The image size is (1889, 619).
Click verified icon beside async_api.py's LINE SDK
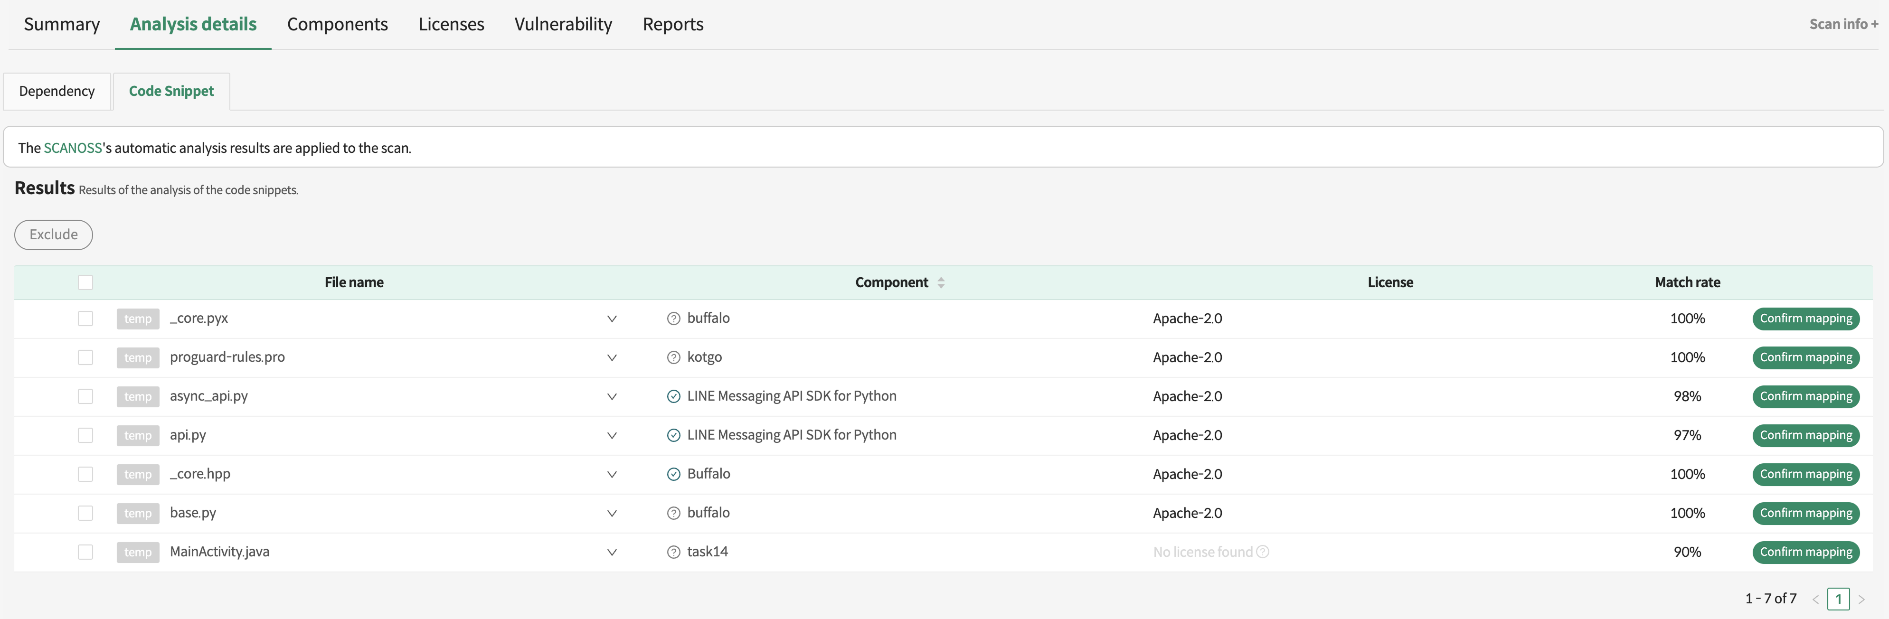coord(673,397)
